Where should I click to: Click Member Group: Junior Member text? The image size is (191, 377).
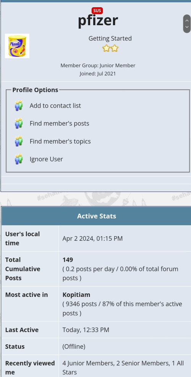(x=98, y=65)
